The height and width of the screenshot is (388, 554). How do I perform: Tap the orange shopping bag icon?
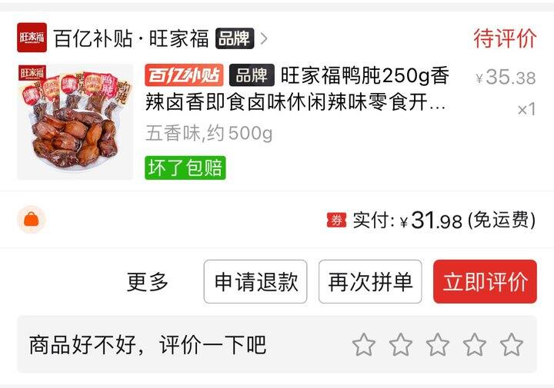(32, 220)
